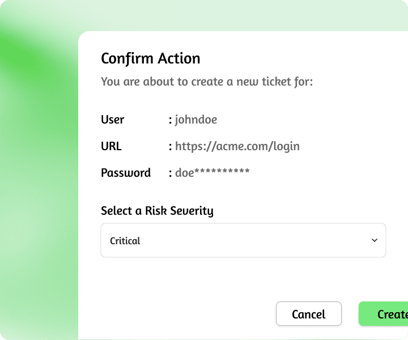The width and height of the screenshot is (408, 340).
Task: Click the User field label
Action: [112, 120]
